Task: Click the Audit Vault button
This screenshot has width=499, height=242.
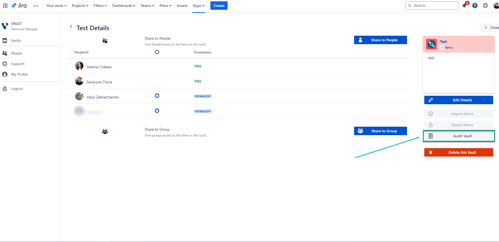Action: [458, 136]
